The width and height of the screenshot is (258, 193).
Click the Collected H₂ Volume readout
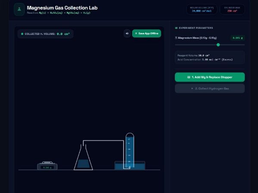pos(45,34)
